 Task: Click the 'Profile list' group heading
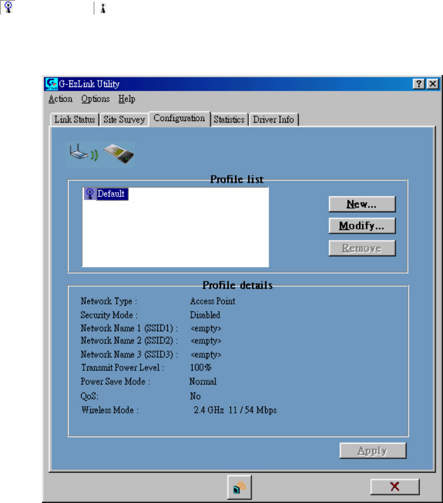tap(237, 179)
